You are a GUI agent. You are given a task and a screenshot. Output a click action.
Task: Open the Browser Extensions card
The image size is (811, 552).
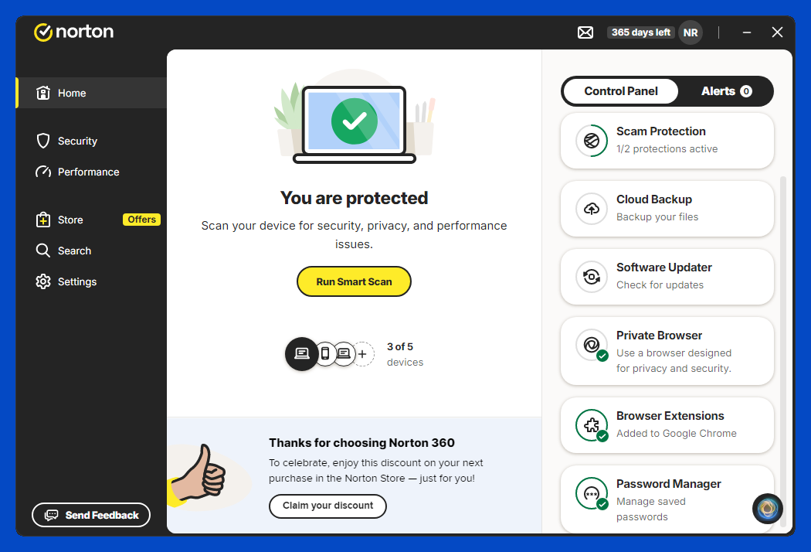(x=667, y=425)
